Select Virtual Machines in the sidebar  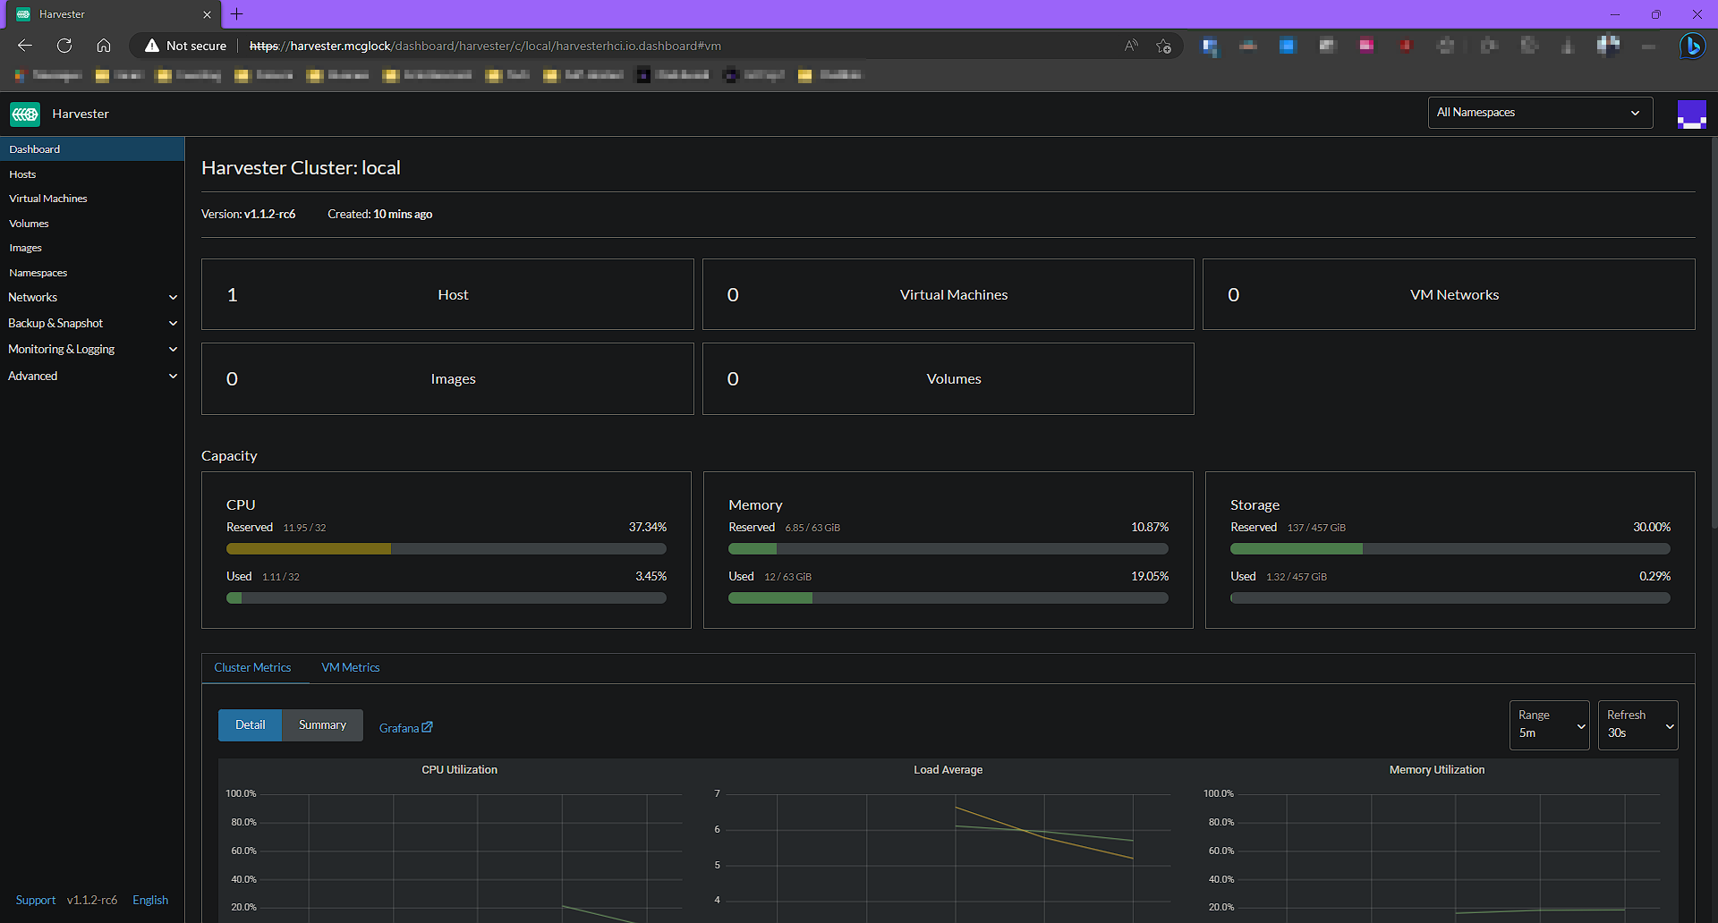point(48,199)
